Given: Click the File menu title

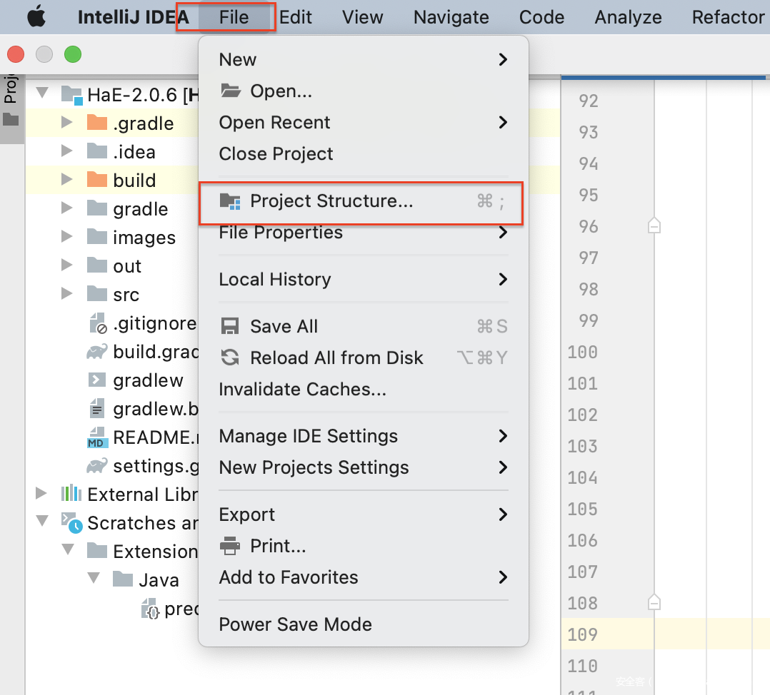Looking at the screenshot, I should pyautogui.click(x=234, y=17).
